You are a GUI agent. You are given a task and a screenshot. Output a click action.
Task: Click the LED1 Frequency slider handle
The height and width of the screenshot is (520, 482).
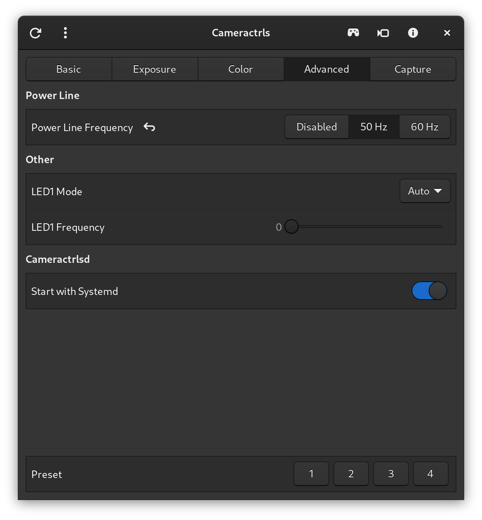point(291,227)
